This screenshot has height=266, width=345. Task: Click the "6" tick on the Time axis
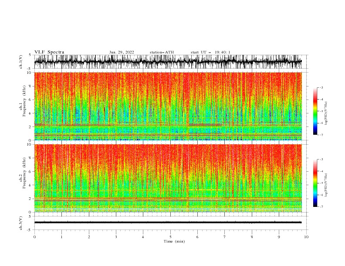(197, 237)
